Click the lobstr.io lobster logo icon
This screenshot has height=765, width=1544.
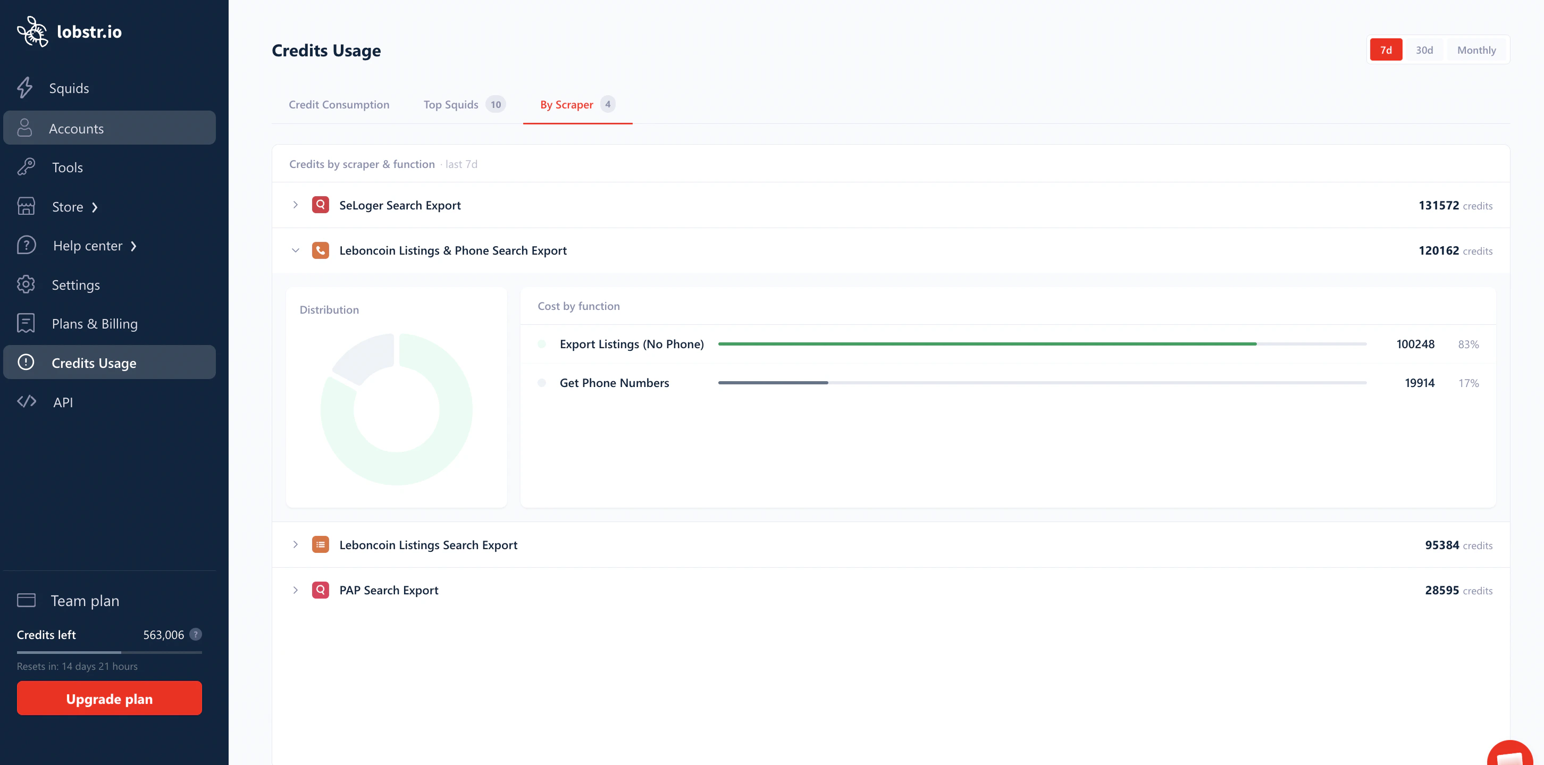pos(32,31)
